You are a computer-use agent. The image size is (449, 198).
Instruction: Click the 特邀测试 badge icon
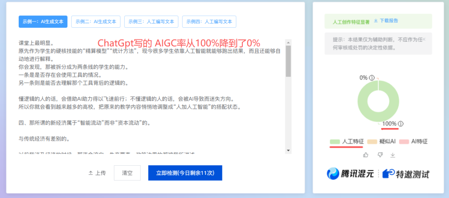[x=389, y=174]
